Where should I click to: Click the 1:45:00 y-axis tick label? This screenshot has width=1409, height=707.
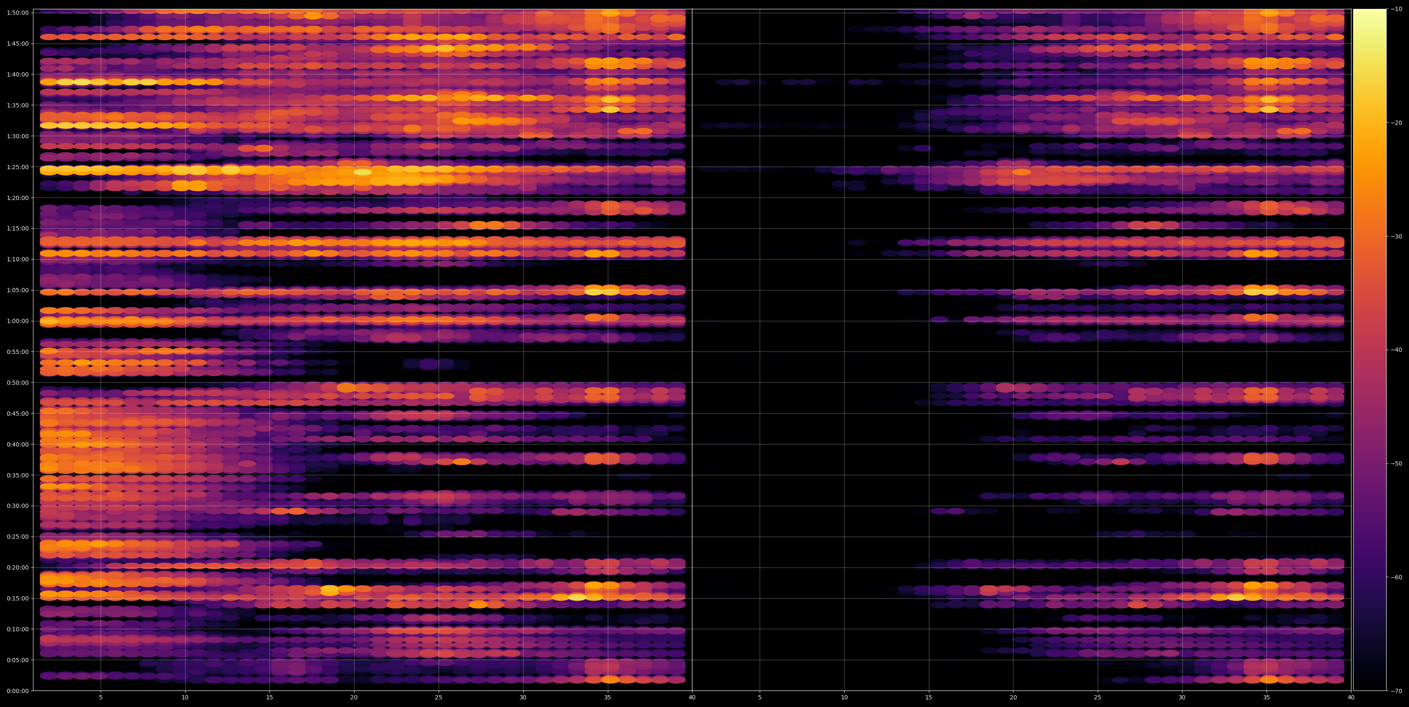(18, 44)
